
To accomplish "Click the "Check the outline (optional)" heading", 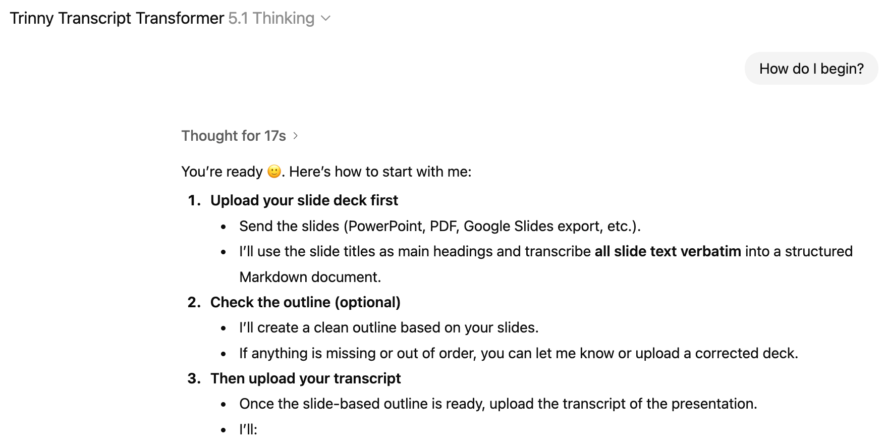I will (305, 302).
